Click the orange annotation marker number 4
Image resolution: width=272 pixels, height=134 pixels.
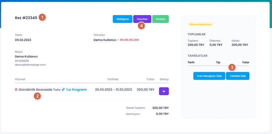[x=141, y=26]
